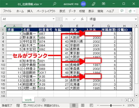Open the Name Box dropdown arrow
Screen dimensions: 139x108
pyautogui.click(x=54, y=19)
